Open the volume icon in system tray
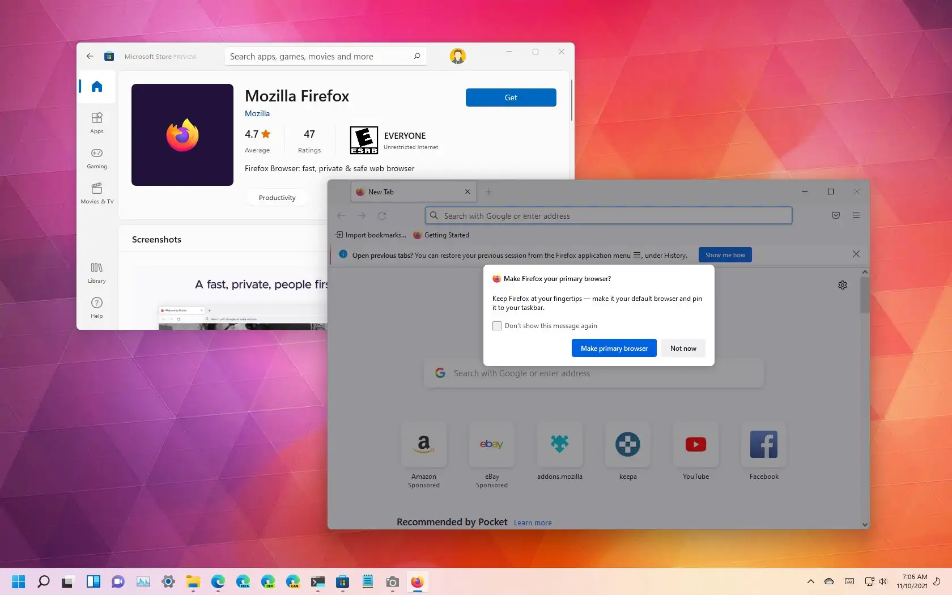This screenshot has height=595, width=952. tap(882, 581)
